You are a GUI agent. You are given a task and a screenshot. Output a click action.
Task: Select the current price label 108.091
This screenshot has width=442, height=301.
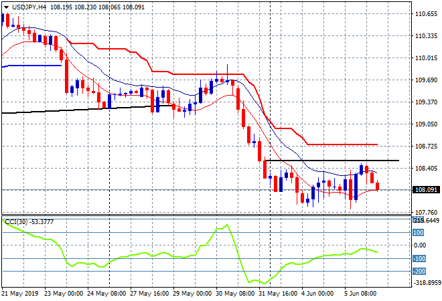426,190
